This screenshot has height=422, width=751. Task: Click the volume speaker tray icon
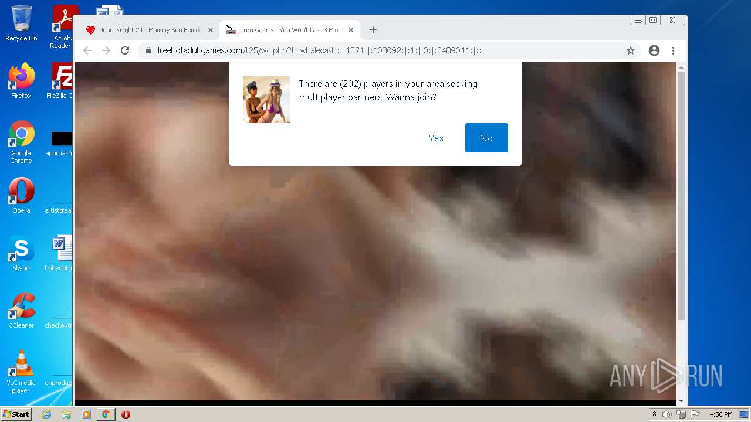[x=667, y=414]
